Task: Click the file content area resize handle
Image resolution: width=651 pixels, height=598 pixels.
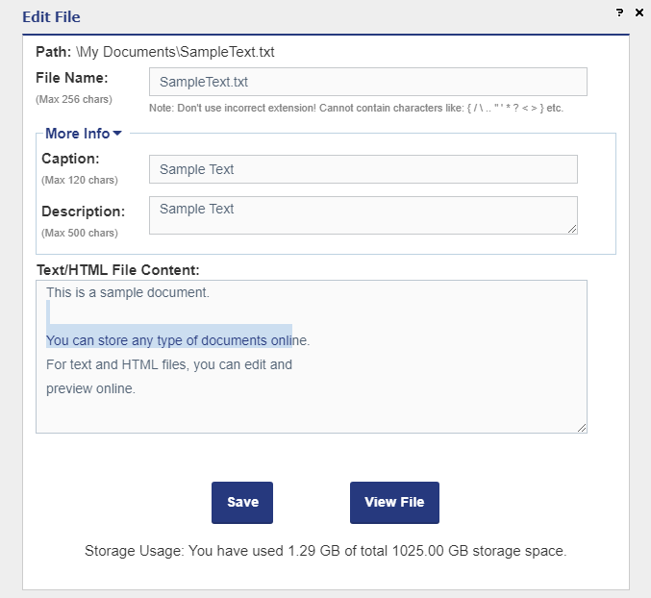Action: point(581,428)
